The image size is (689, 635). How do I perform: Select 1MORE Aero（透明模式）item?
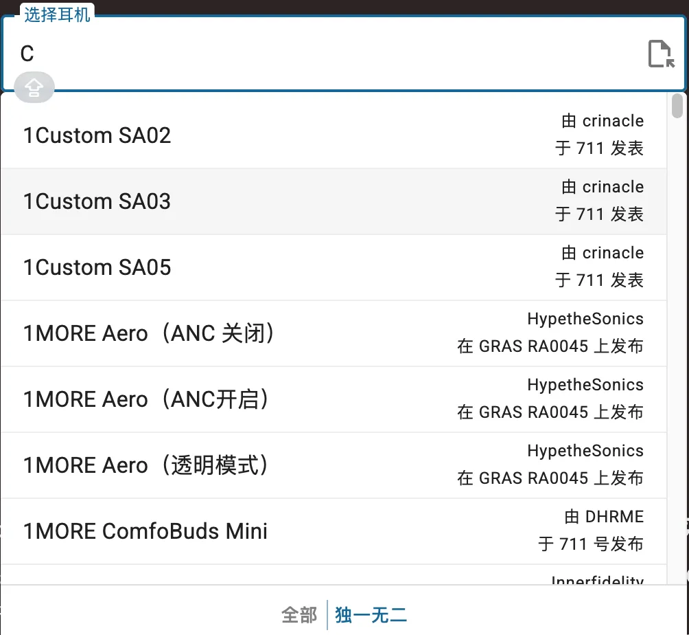tap(145, 465)
